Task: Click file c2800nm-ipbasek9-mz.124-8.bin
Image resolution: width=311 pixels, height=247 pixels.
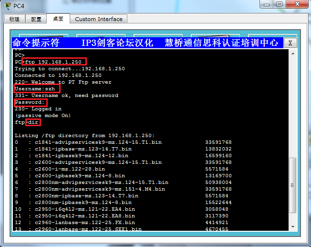Action: click(x=83, y=203)
